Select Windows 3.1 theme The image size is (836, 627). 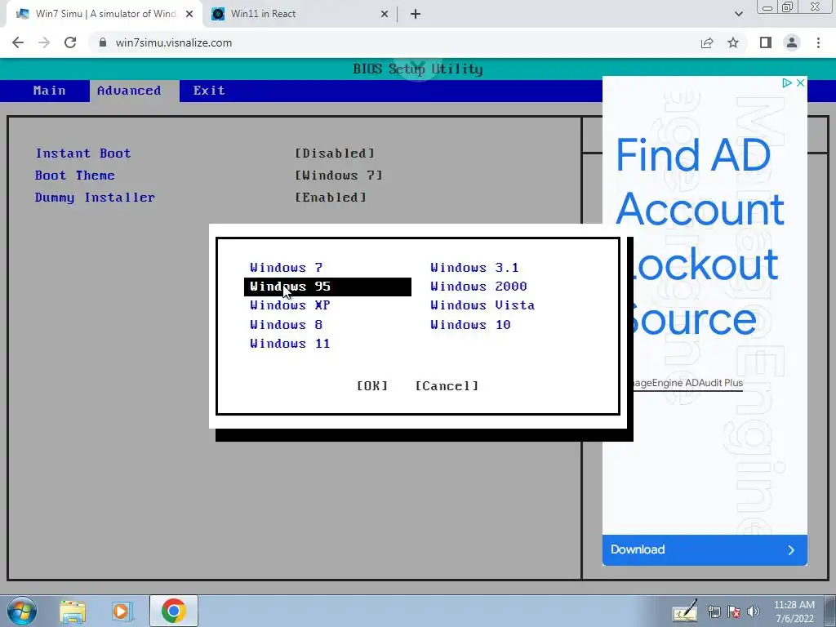coord(474,268)
